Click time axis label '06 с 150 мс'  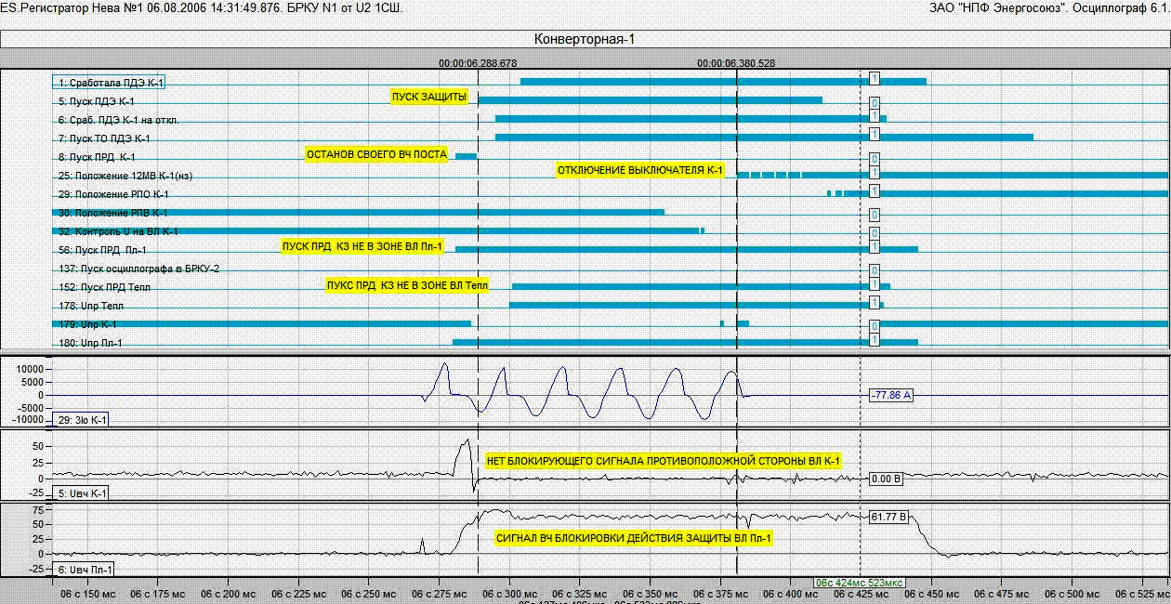(x=87, y=592)
